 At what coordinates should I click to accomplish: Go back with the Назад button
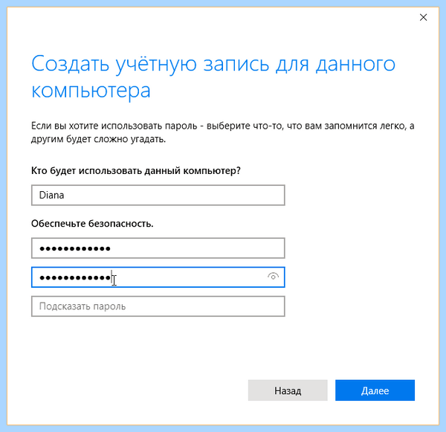coord(288,390)
